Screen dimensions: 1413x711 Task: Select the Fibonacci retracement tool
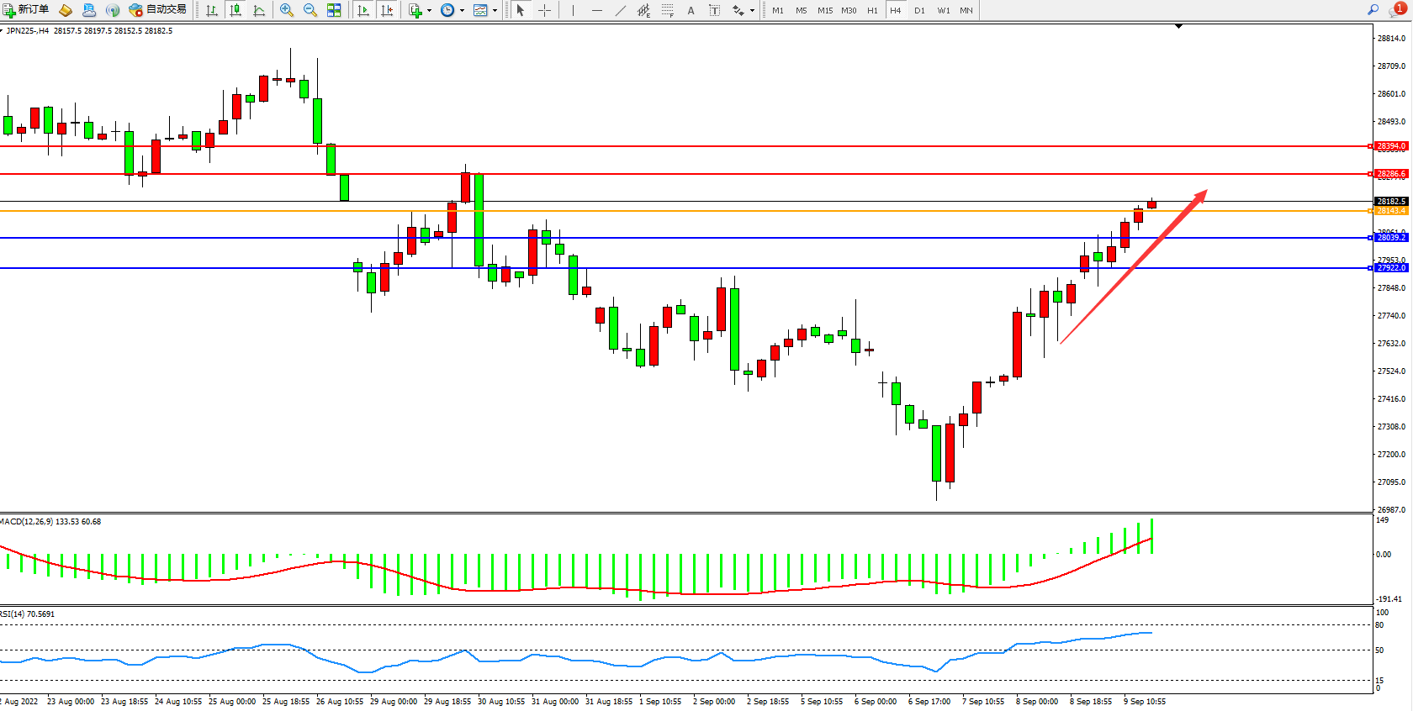coord(667,10)
